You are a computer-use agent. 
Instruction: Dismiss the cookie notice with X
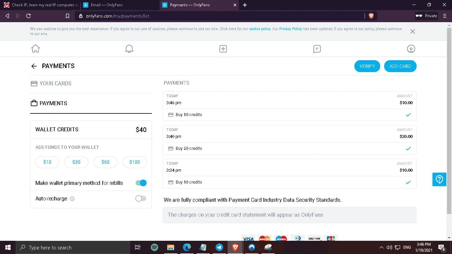coord(412,31)
